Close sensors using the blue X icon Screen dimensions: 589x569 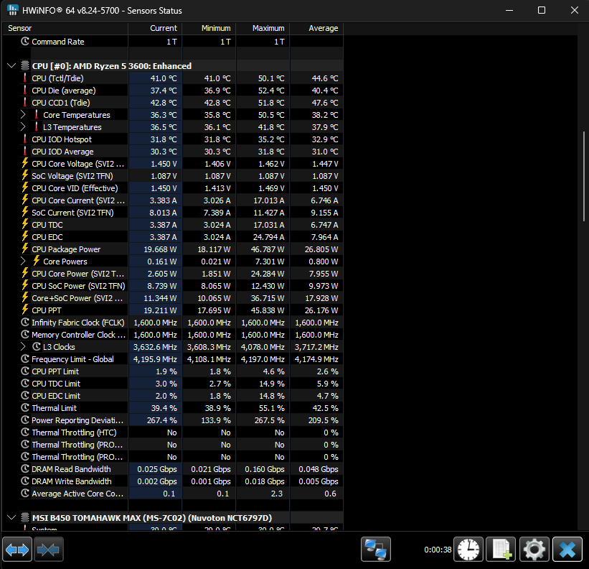[x=567, y=550]
